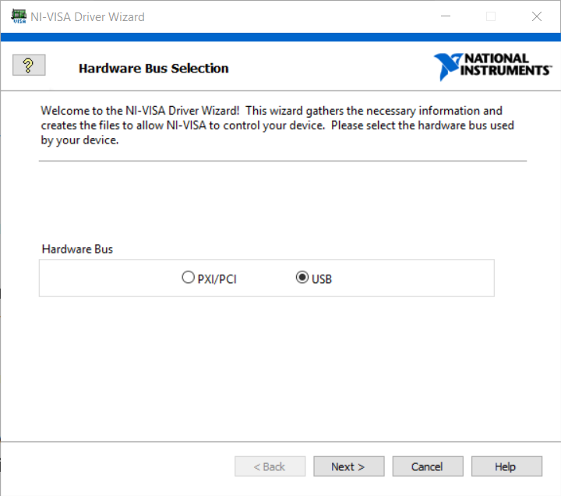This screenshot has height=496, width=561.
Task: Click the PXI/PCI option label text
Action: tap(216, 279)
